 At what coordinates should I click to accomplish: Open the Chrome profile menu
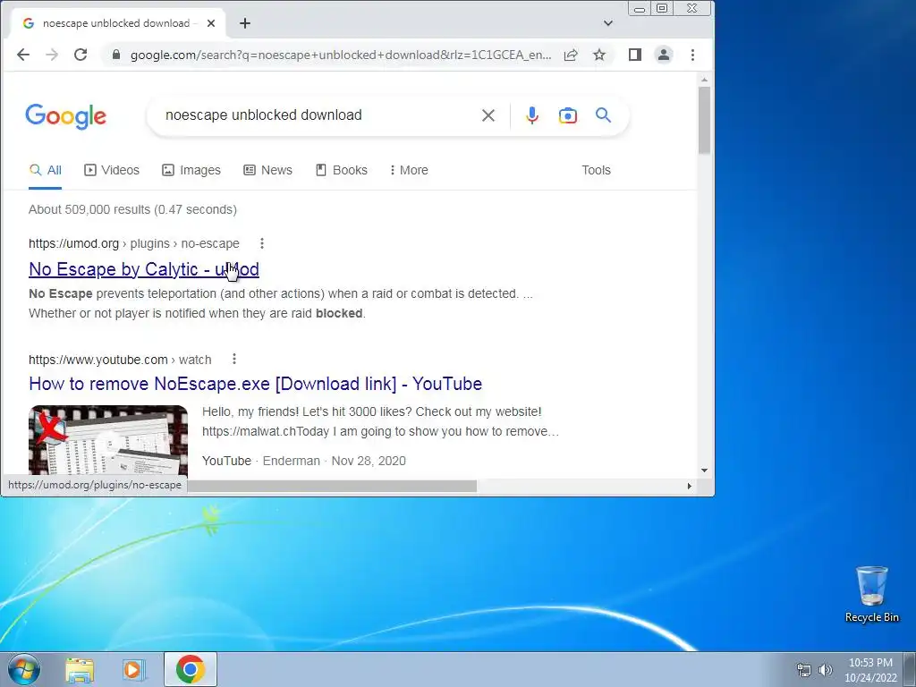tap(664, 55)
